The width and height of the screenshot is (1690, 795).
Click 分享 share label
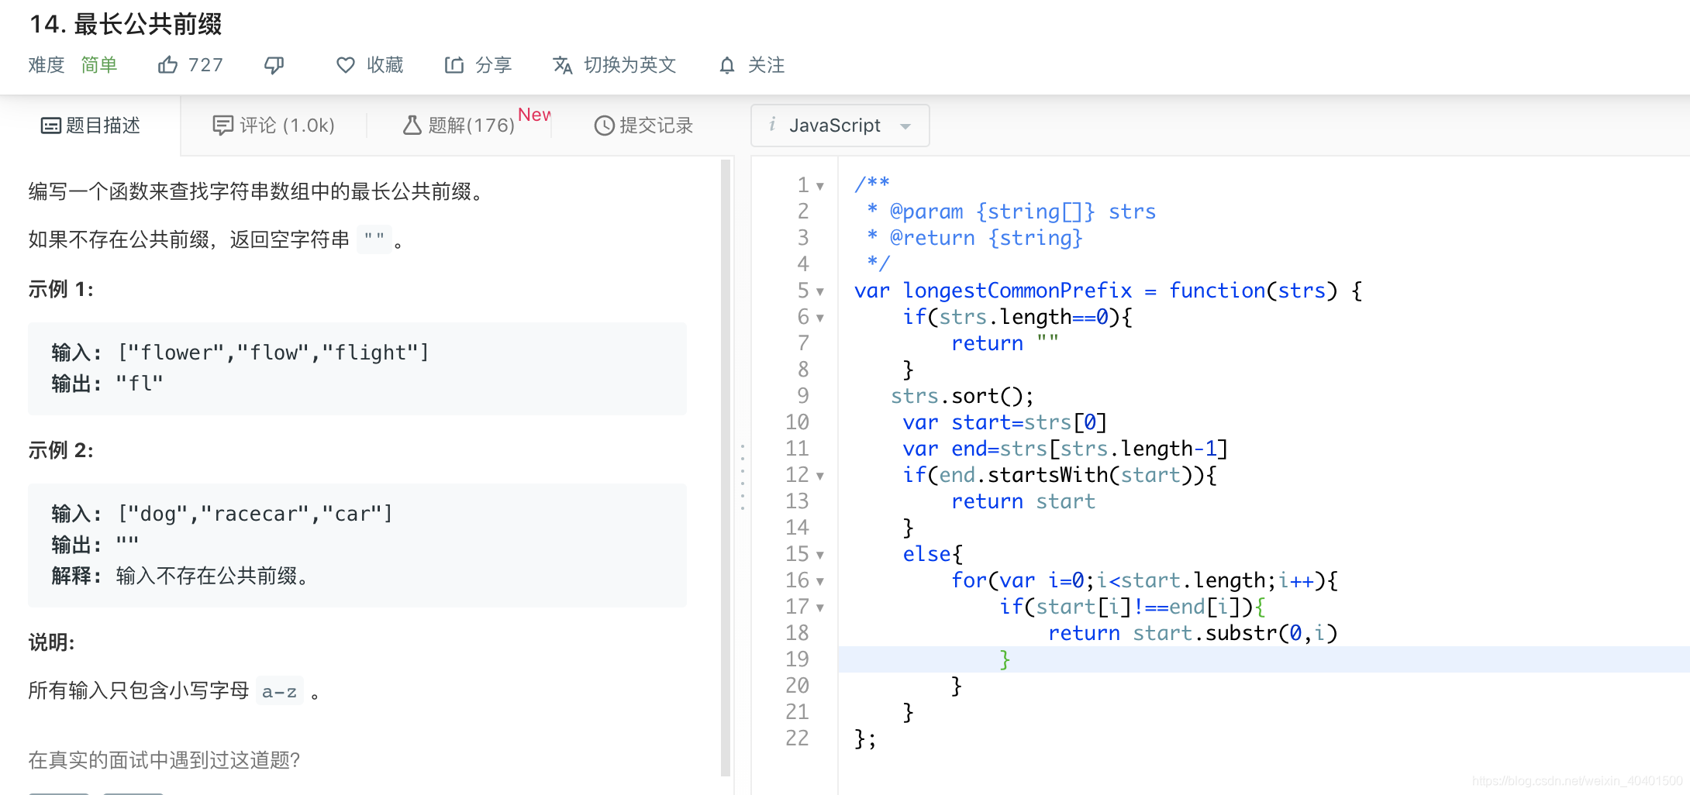coord(493,65)
